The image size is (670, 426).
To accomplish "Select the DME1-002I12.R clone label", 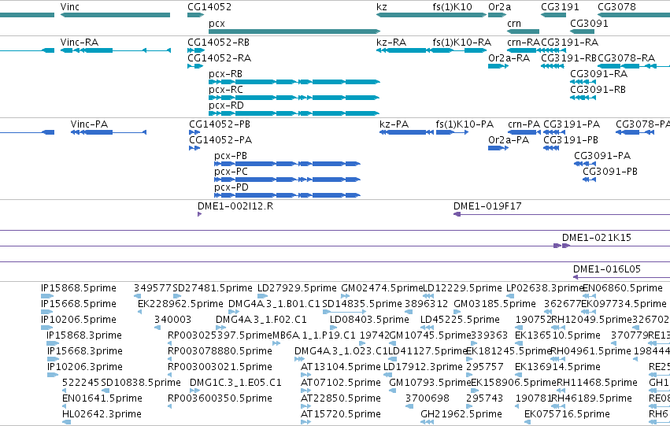I will pyautogui.click(x=235, y=206).
